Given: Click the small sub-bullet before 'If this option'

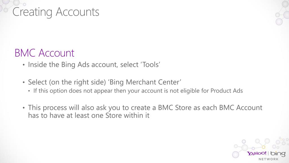Looking at the screenshot, I should tap(30, 91).
